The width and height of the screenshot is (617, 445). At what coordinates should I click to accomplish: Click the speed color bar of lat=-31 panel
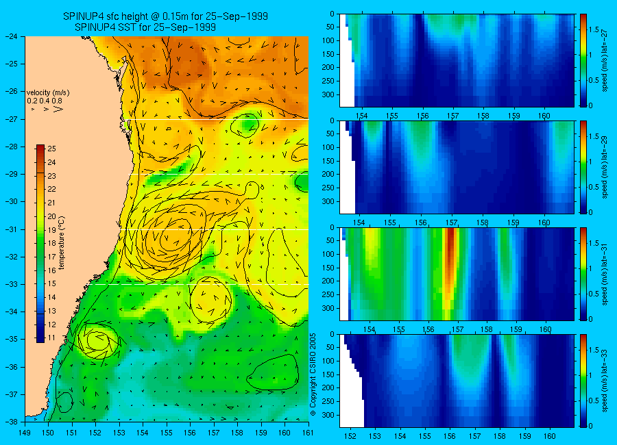583,274
